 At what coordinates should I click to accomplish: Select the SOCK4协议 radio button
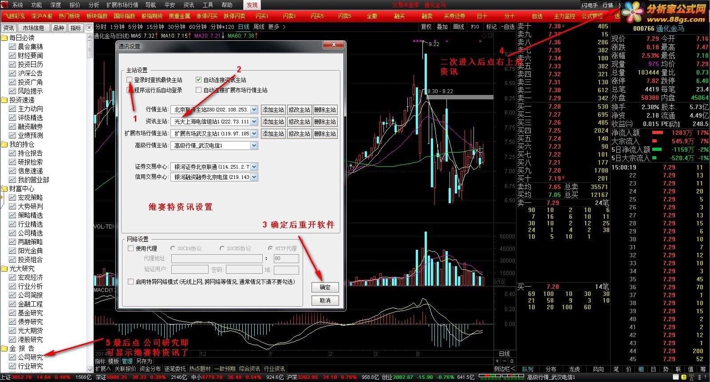(x=173, y=248)
